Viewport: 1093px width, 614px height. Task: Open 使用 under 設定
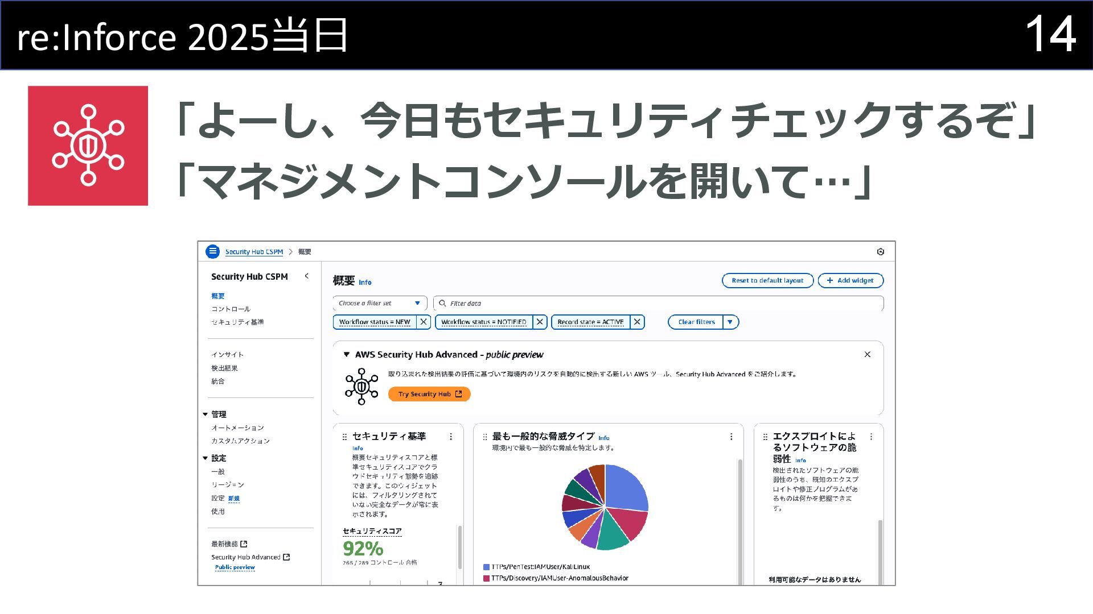(218, 511)
